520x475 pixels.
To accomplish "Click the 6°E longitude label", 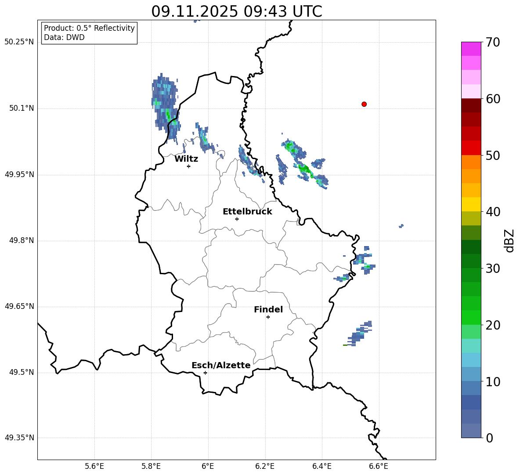I will pyautogui.click(x=208, y=466).
